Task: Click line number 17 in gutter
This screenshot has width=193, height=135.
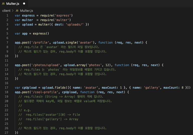Action: click(x=7, y=88)
